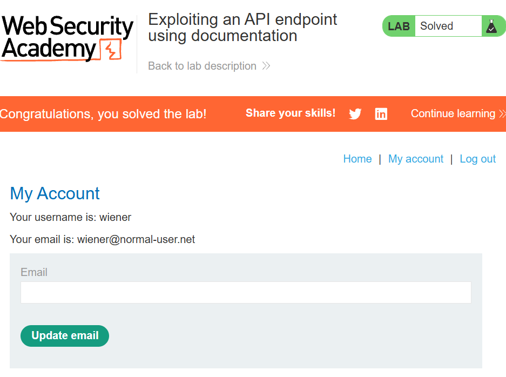Click the lab flask icon
Image resolution: width=506 pixels, height=377 pixels.
point(490,26)
